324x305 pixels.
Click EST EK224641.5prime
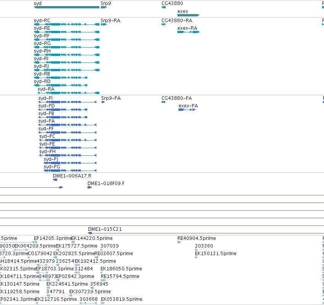[x=48, y=288]
